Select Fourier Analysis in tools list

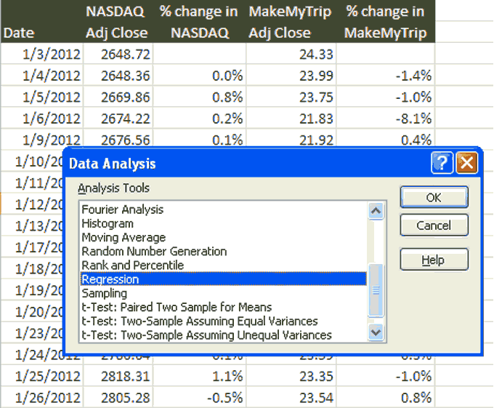coord(223,209)
